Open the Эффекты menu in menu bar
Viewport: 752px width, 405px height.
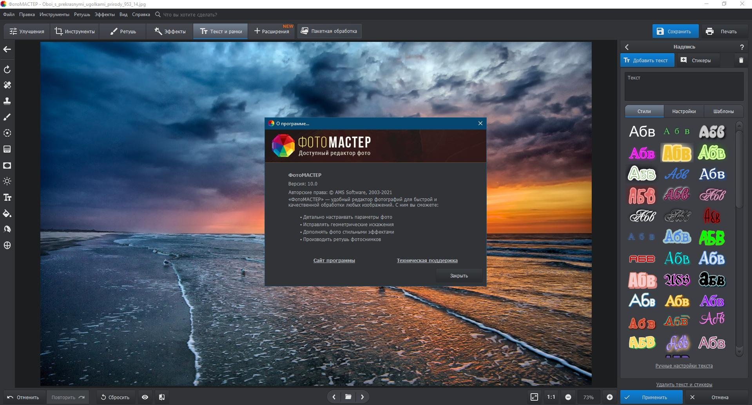click(105, 14)
